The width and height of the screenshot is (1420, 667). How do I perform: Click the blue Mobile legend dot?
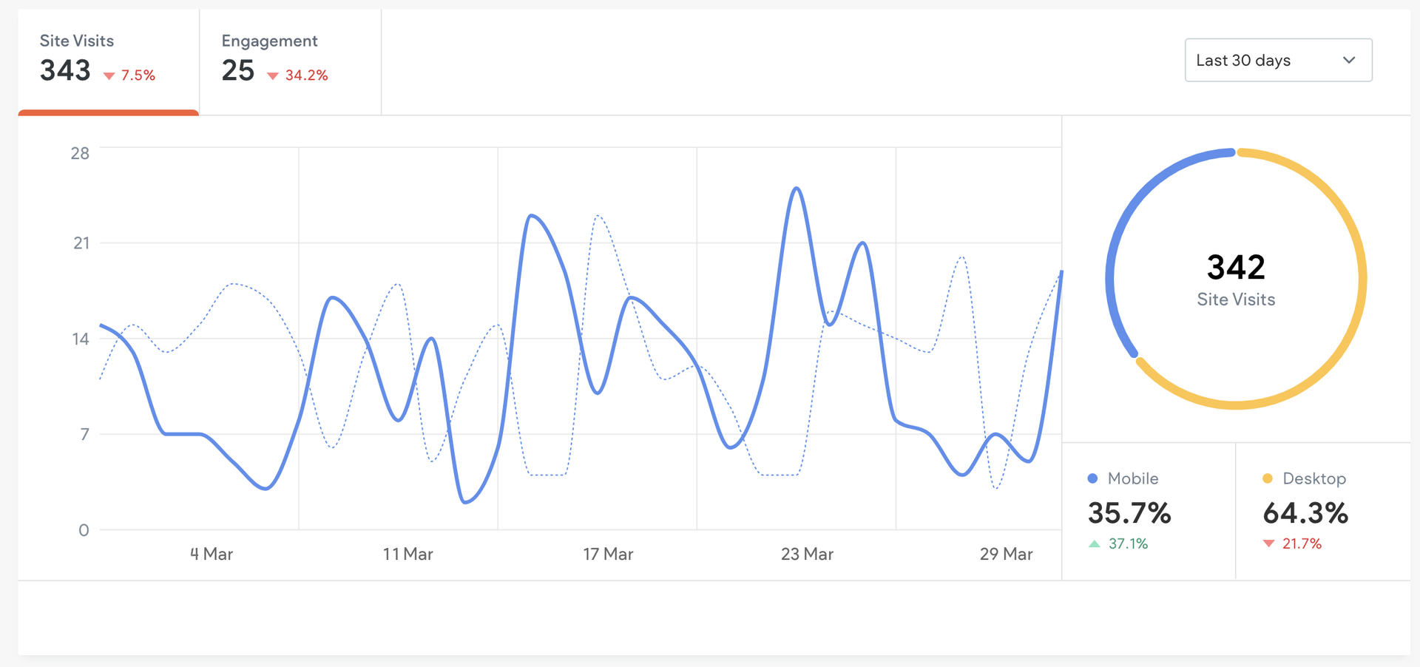tap(1092, 478)
